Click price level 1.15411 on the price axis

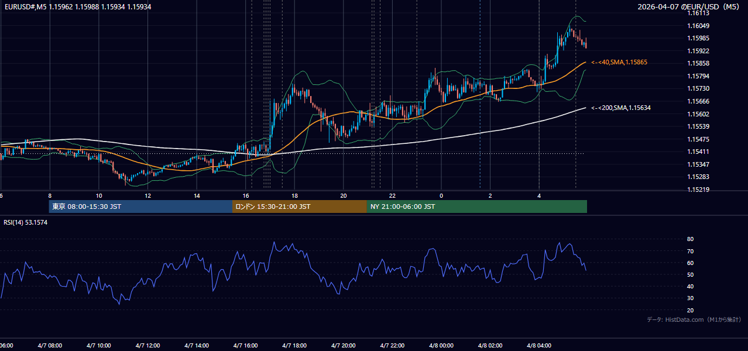coord(698,152)
